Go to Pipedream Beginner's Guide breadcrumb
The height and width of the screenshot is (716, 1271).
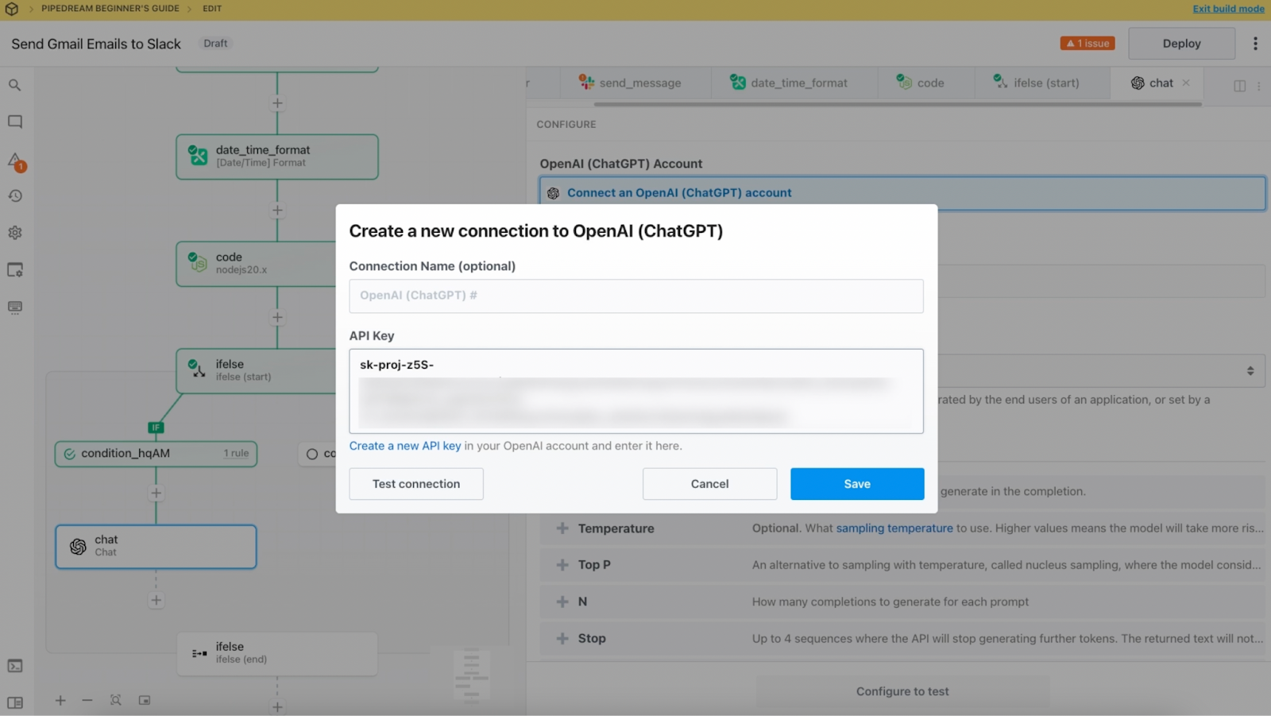coord(110,9)
